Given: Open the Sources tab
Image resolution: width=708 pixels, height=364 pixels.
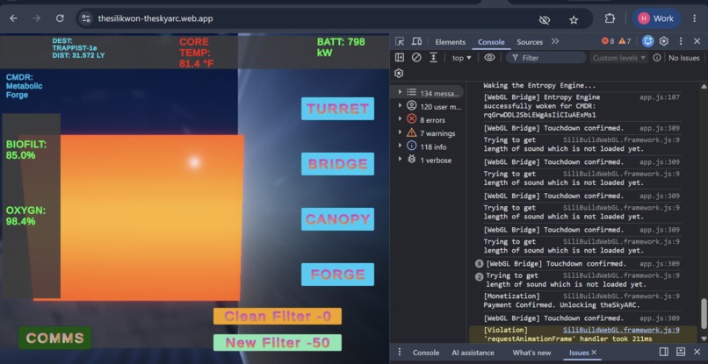Looking at the screenshot, I should 530,42.
